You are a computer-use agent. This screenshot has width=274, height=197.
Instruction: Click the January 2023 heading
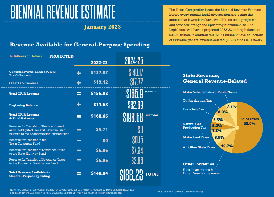(x=103, y=27)
